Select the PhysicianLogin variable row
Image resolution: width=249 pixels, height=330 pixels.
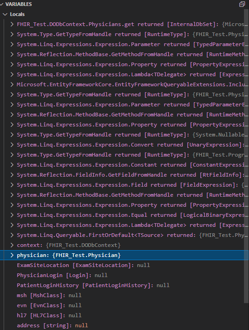coord(124,275)
